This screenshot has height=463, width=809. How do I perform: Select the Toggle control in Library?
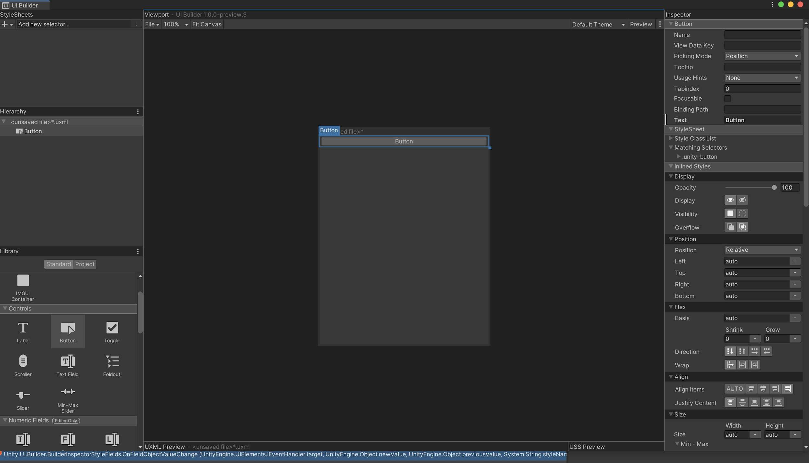click(112, 332)
